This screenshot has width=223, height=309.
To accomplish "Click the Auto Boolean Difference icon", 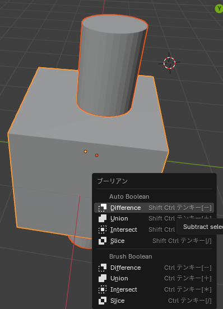I will 103,208.
